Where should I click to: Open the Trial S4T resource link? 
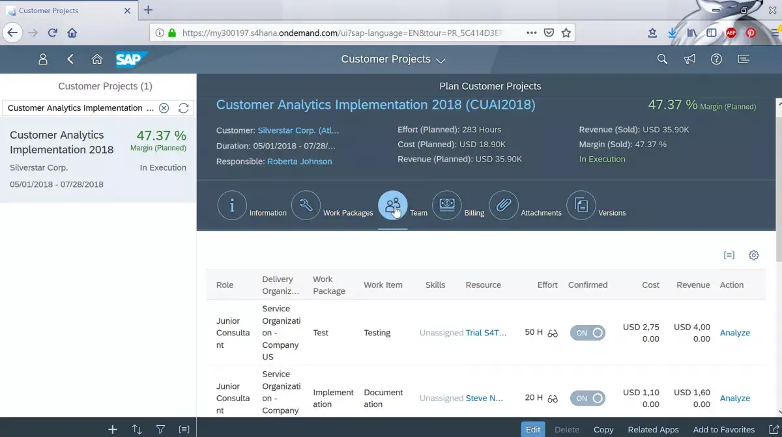point(486,333)
